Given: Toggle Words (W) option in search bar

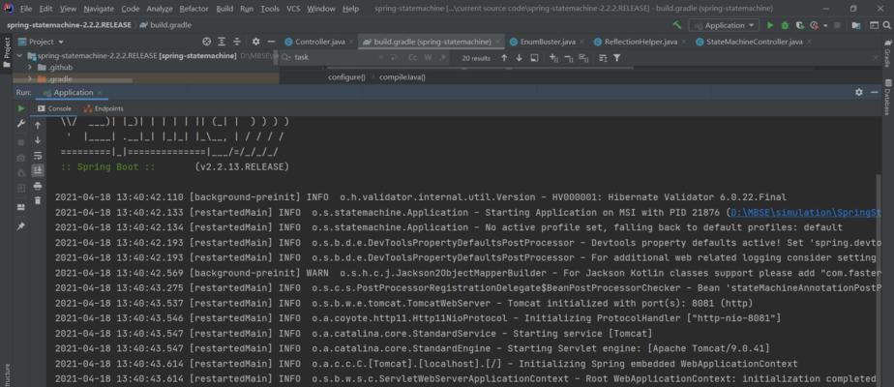Looking at the screenshot, I should pyautogui.click(x=427, y=57).
